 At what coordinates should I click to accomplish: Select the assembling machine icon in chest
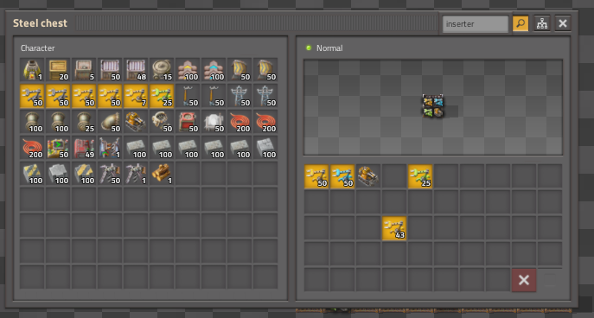368,176
